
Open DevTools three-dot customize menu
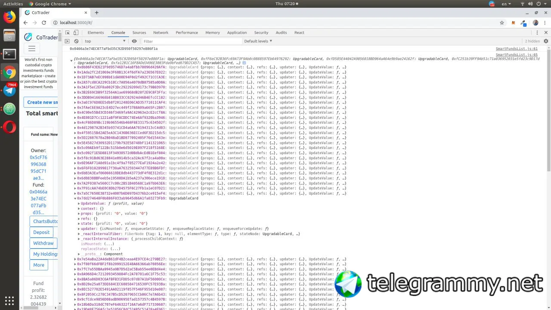537,33
